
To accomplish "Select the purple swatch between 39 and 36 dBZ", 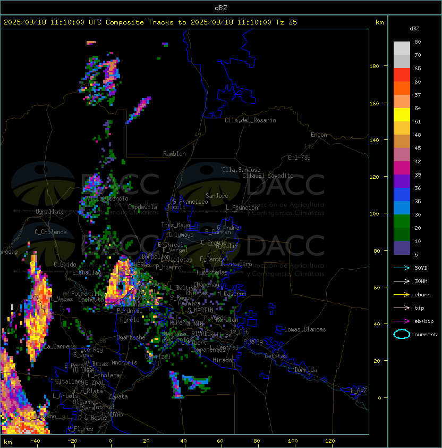I will click(x=402, y=181).
